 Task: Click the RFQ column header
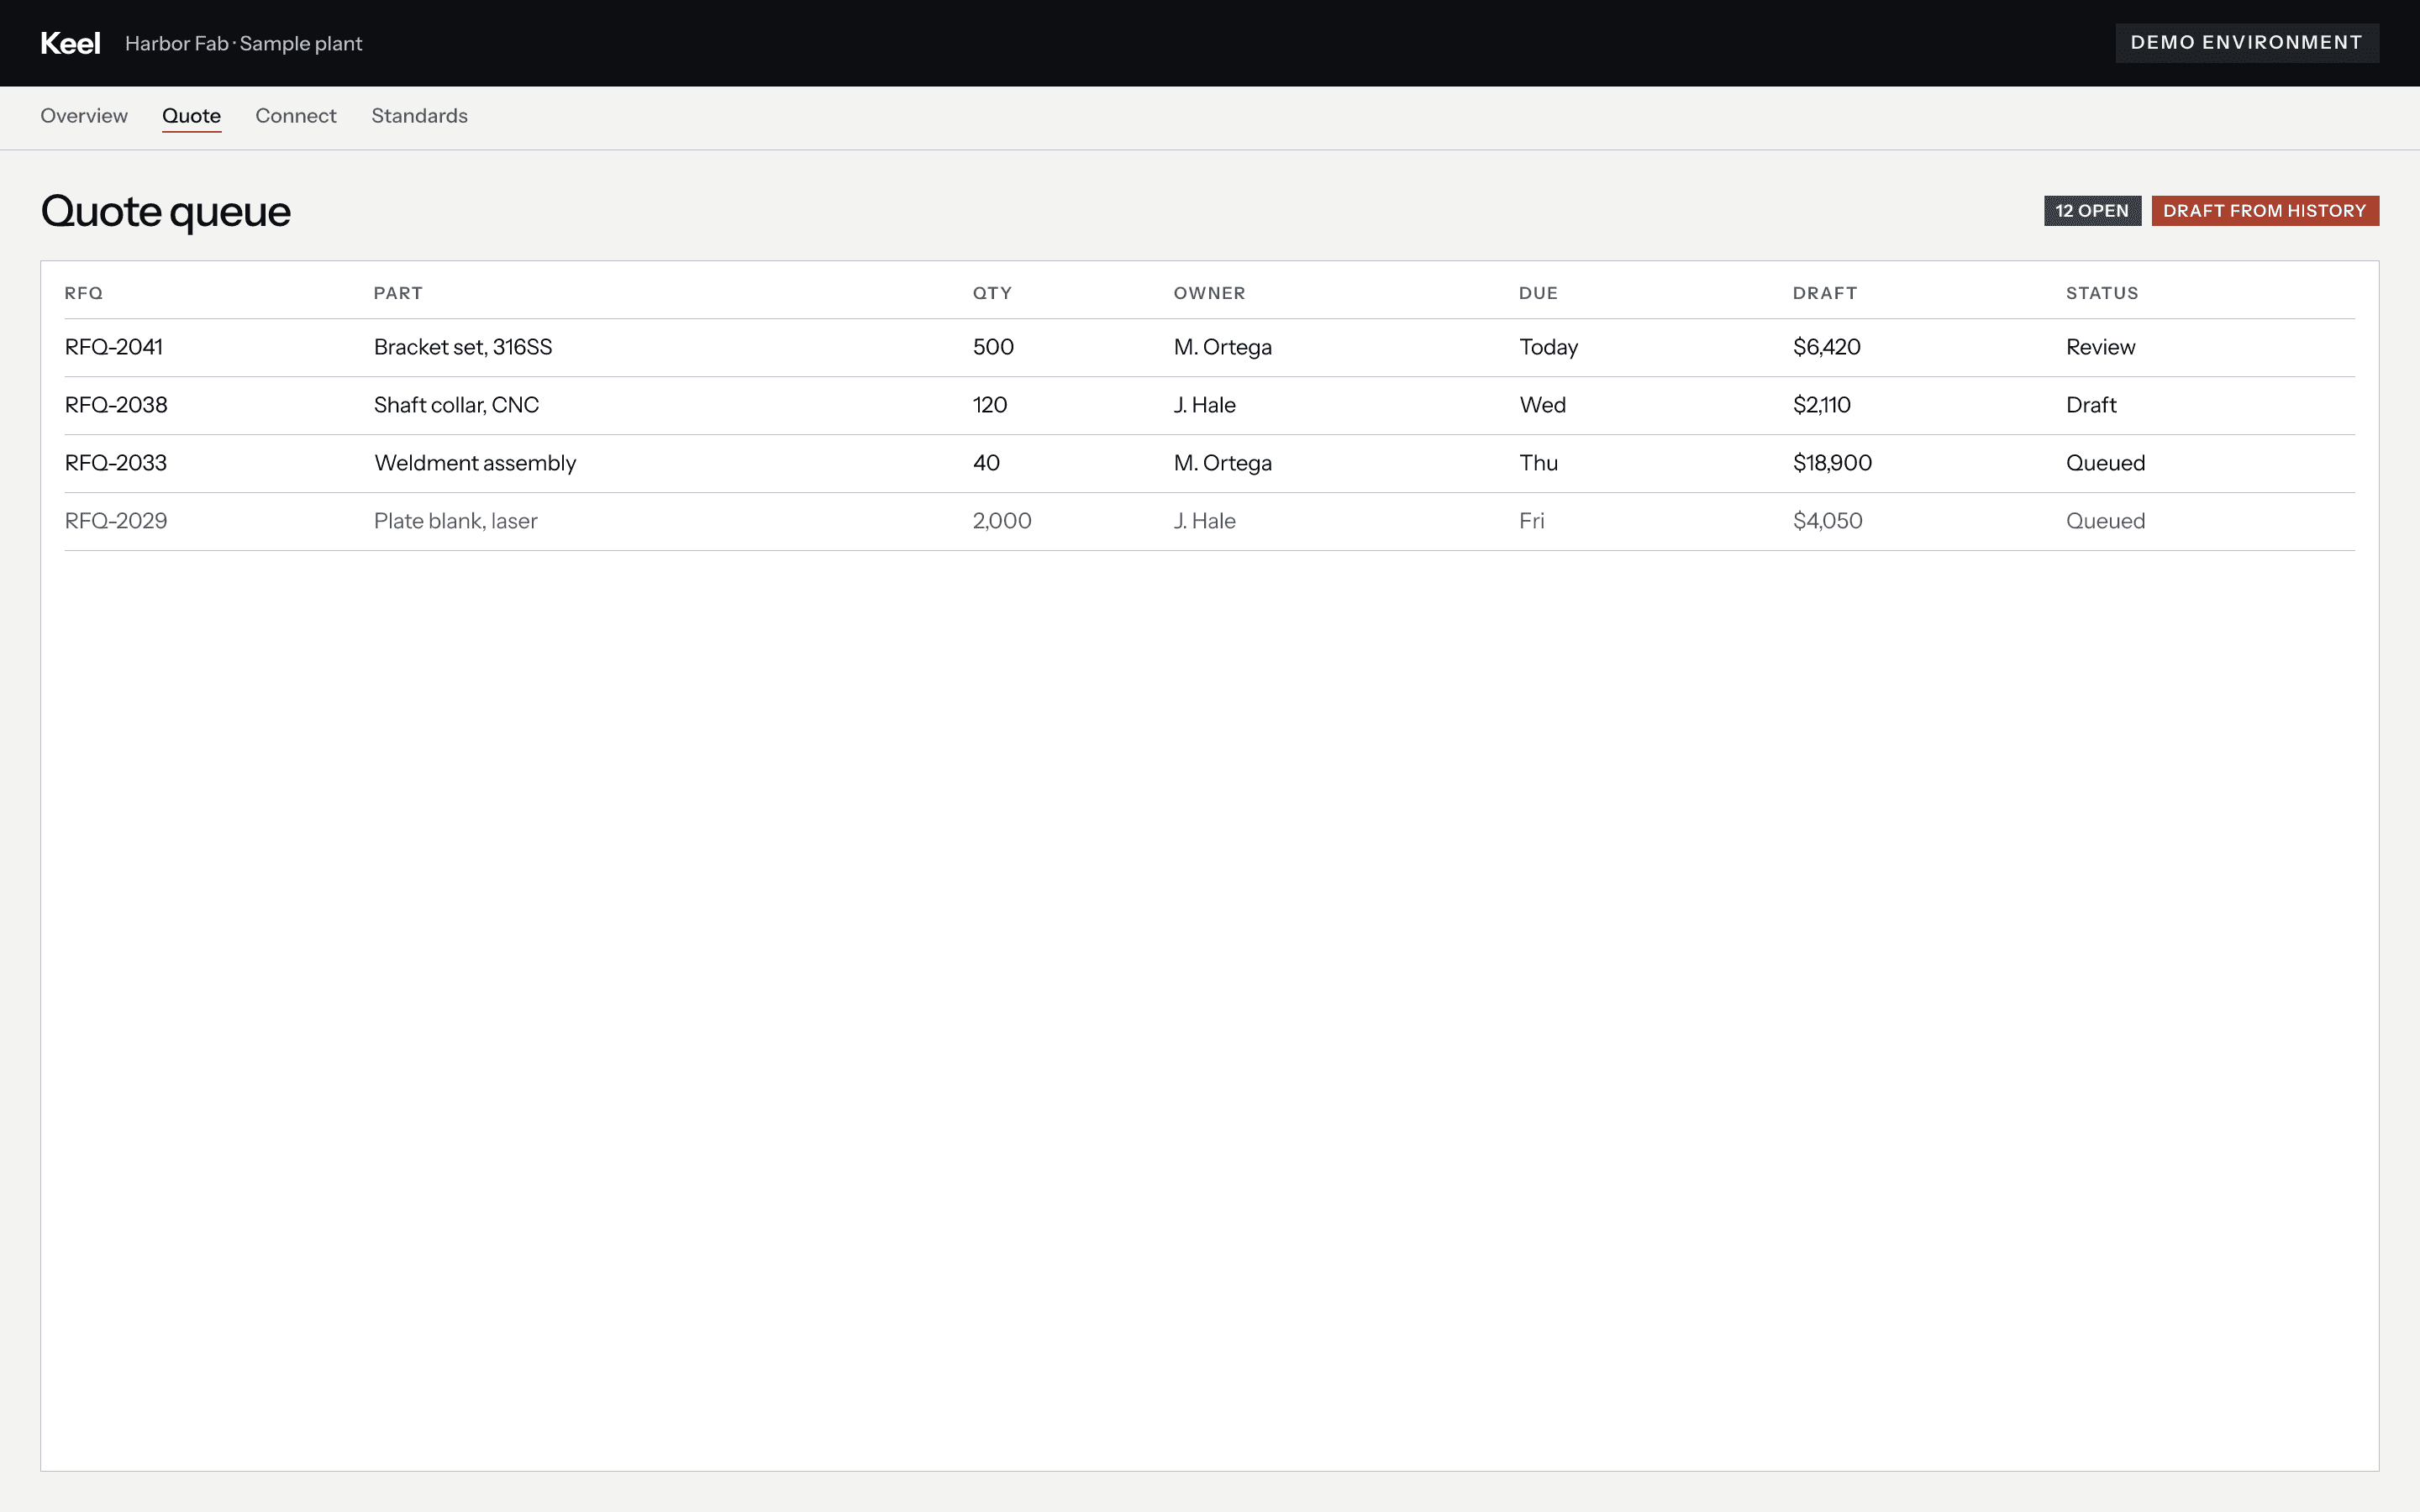[x=84, y=293]
